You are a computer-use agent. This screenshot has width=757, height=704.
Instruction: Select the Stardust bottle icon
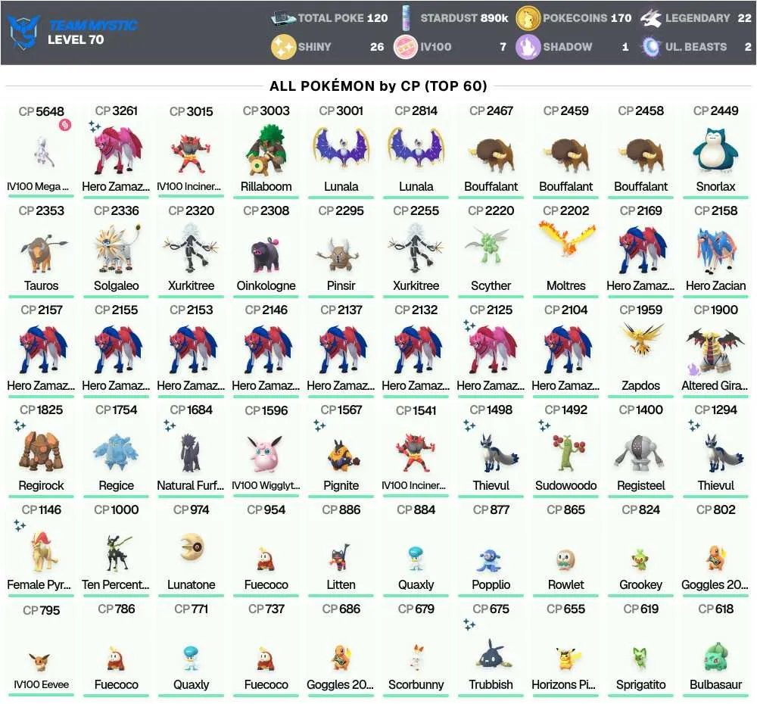[406, 18]
